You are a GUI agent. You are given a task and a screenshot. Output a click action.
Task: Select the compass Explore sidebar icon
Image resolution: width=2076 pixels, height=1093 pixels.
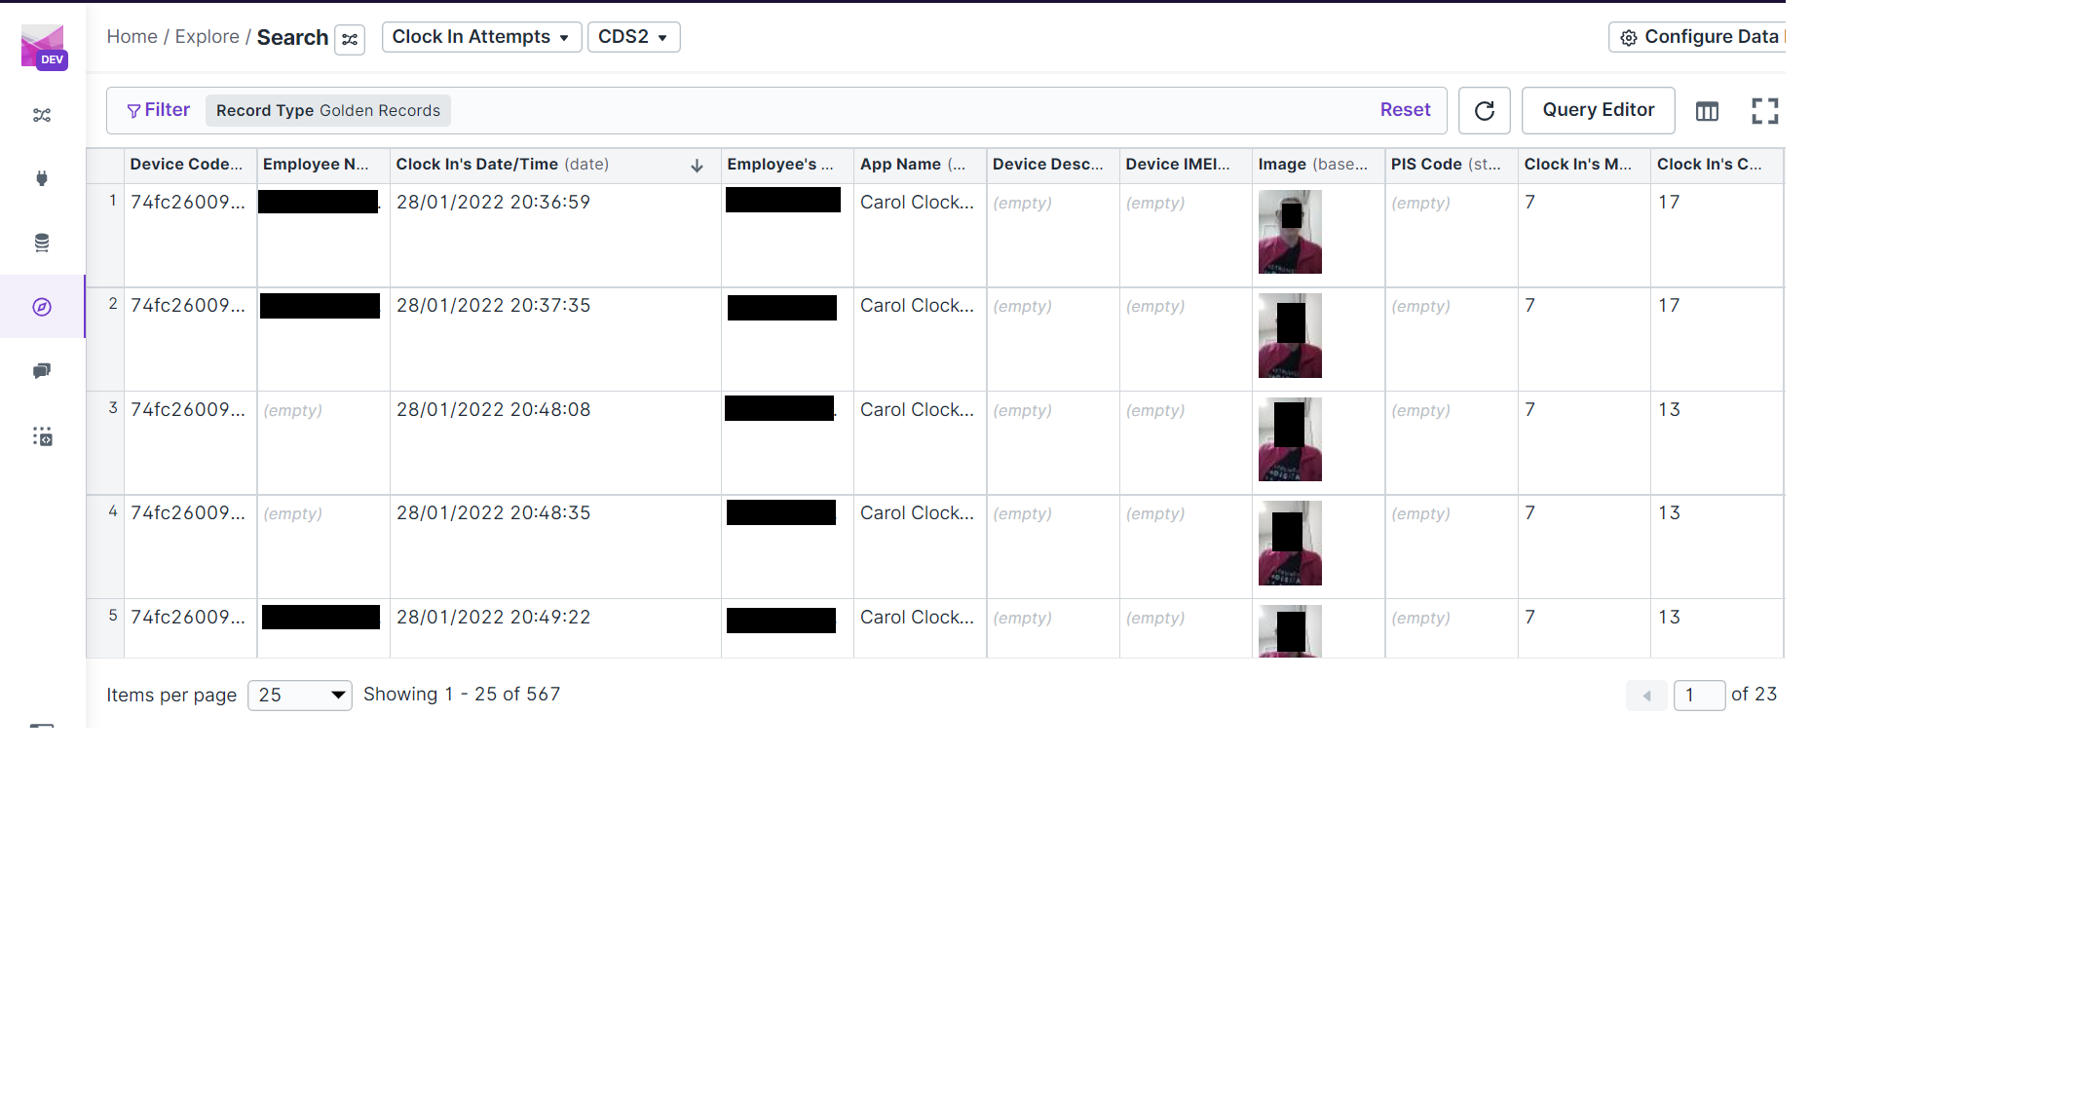tap(42, 307)
